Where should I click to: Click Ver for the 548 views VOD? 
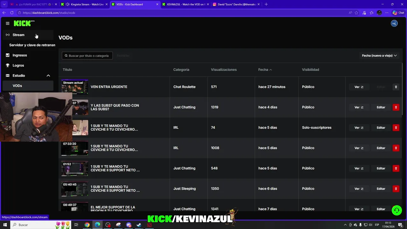coord(359,168)
